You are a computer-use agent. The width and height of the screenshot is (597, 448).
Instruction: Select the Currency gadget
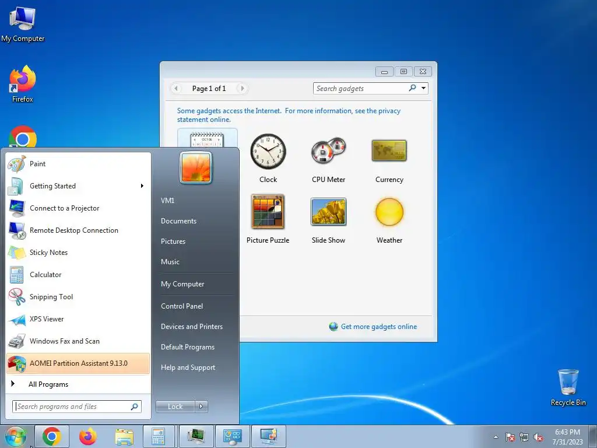click(x=389, y=158)
